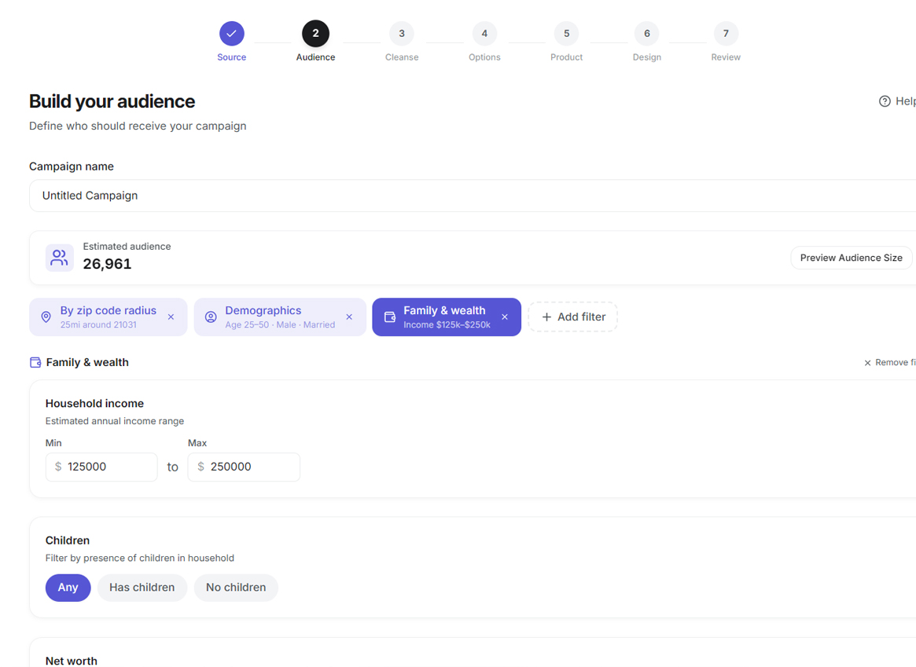Click the Household income heading
Viewport: 916px width, 667px height.
pyautogui.click(x=94, y=403)
